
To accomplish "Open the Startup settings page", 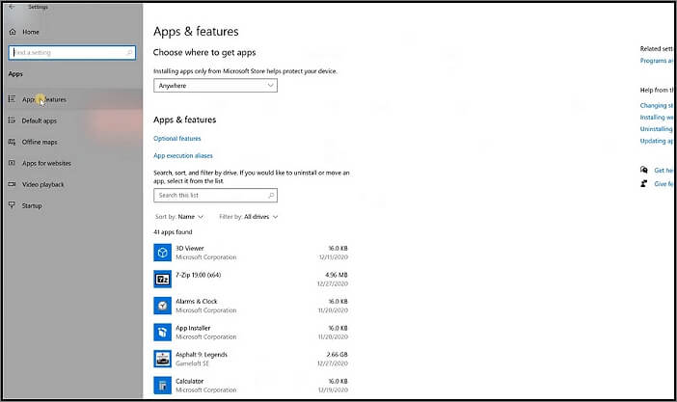I will tap(32, 205).
